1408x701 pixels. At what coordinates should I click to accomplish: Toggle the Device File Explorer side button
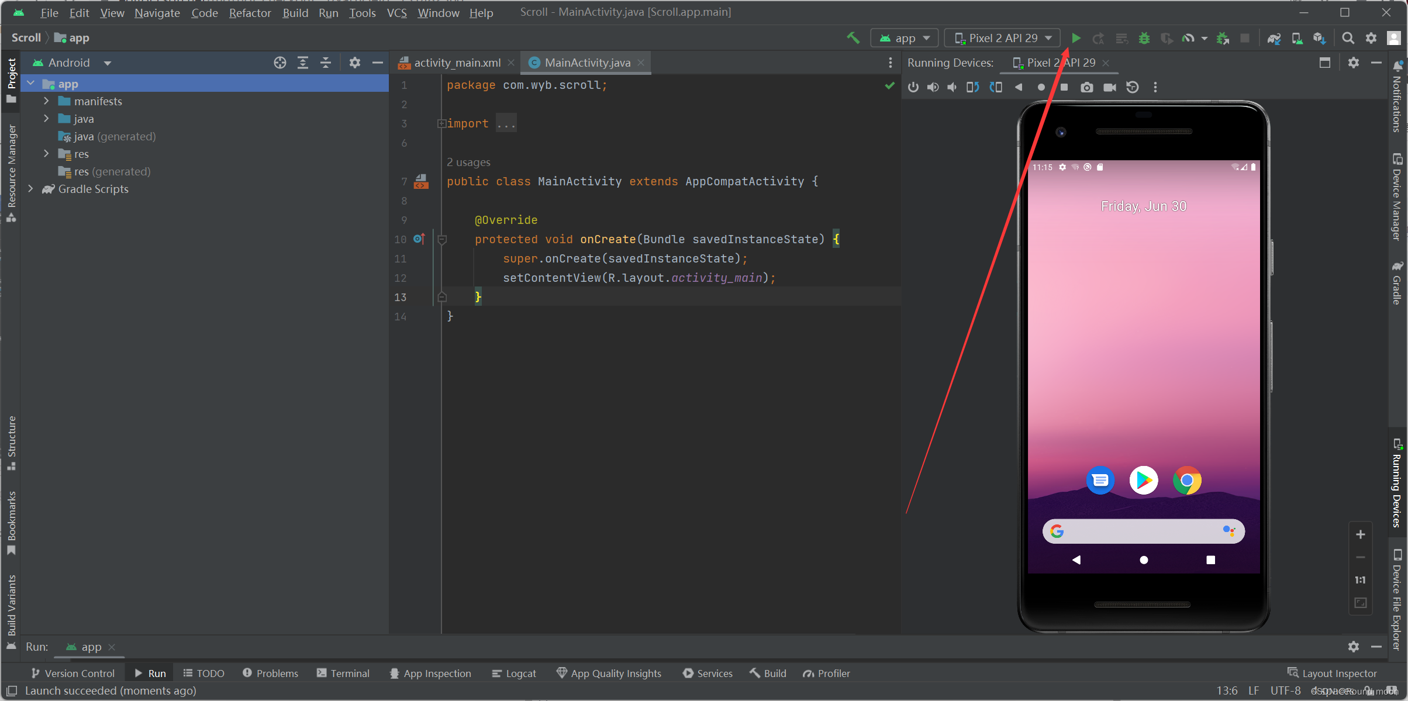tap(1397, 599)
